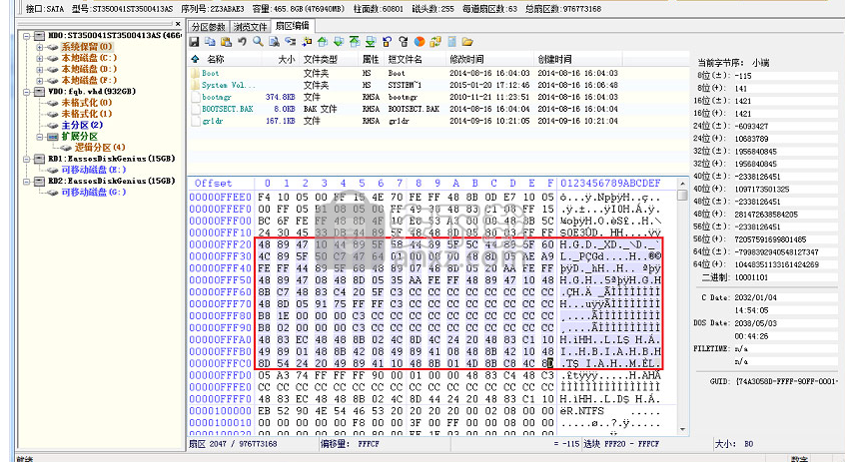Click the grldr file icon
The height and width of the screenshot is (462, 845).
pyautogui.click(x=195, y=121)
